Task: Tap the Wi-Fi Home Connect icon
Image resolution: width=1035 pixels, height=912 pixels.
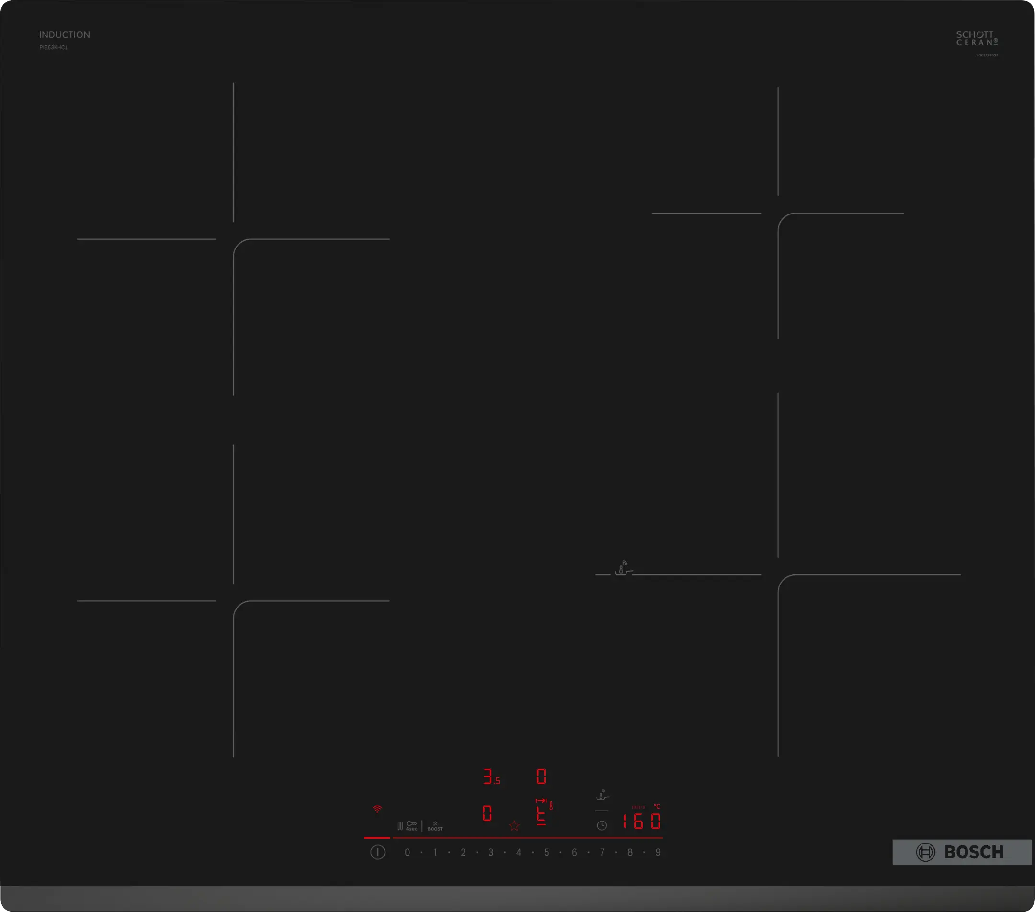Action: pos(377,809)
